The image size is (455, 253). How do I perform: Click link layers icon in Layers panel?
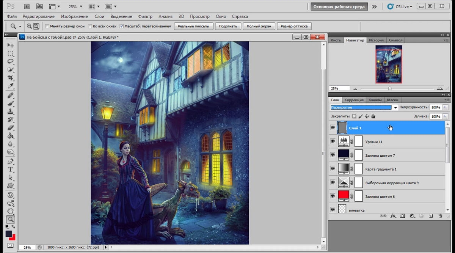383,216
